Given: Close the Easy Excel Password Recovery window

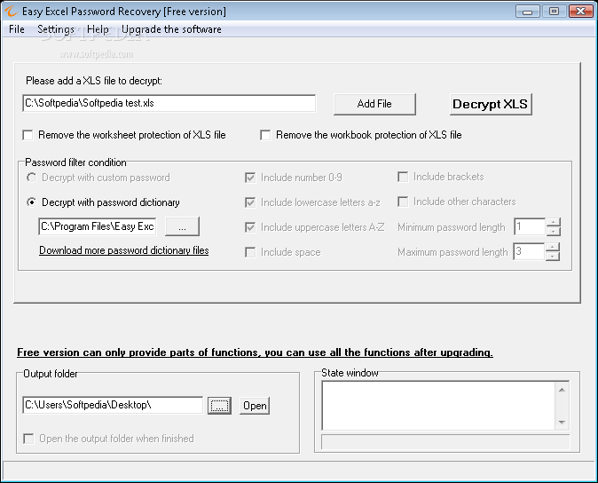Looking at the screenshot, I should (x=581, y=12).
